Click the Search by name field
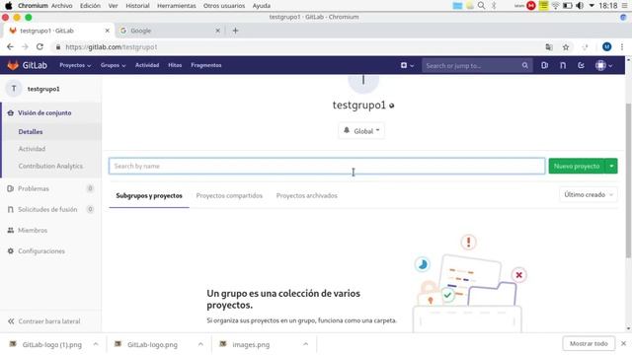Viewport: 632px width, 355px height. (x=327, y=166)
